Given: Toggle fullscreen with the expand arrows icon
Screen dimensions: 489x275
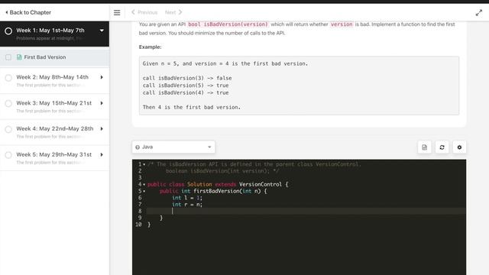Looking at the screenshot, I should coord(479,13).
